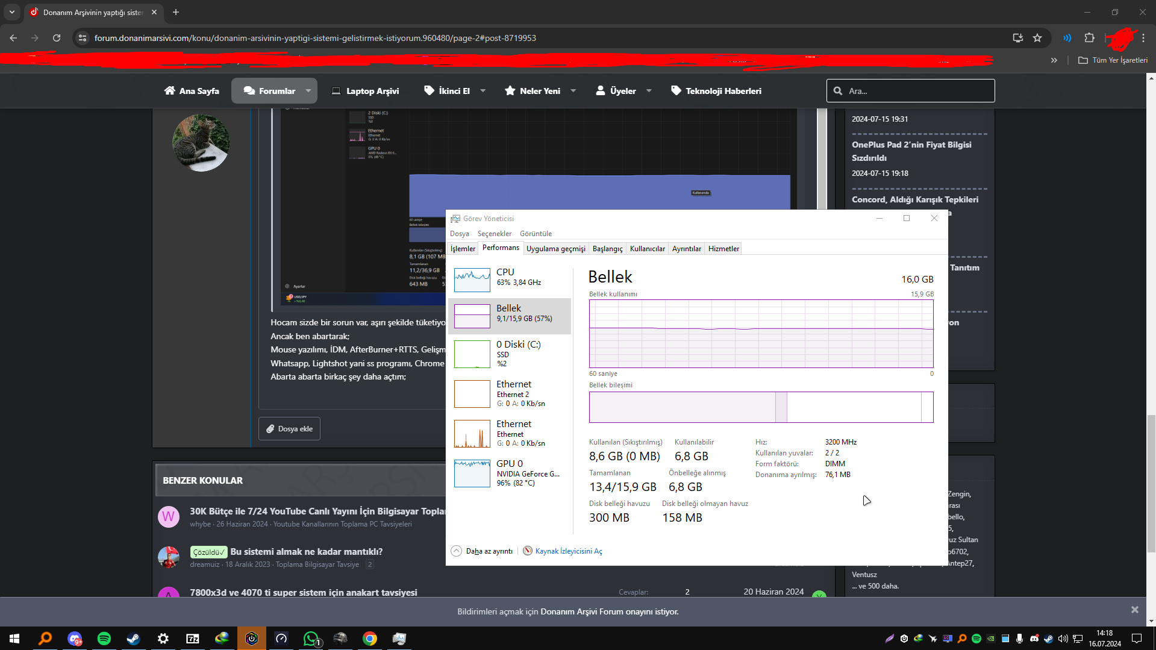The height and width of the screenshot is (650, 1156).
Task: Show more bookmarks chevron
Action: [1054, 60]
